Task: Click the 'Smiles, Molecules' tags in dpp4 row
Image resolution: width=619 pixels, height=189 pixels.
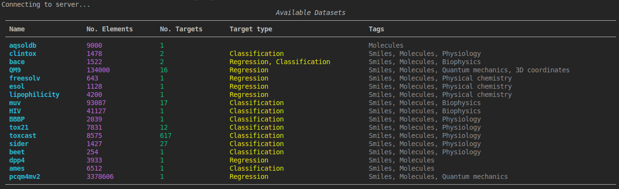Action: click(402, 160)
